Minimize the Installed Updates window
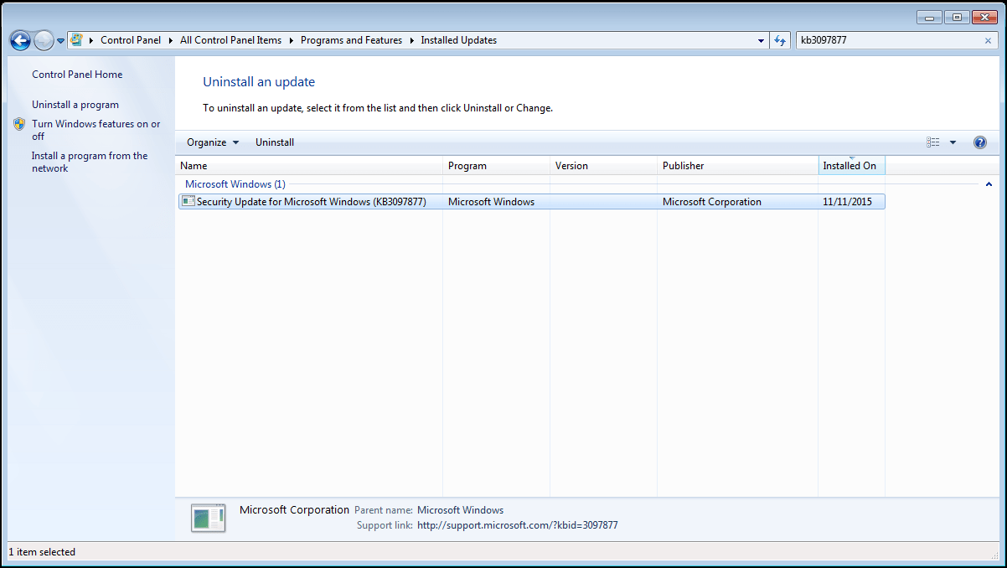Screen dimensions: 1007x568 pos(929,17)
